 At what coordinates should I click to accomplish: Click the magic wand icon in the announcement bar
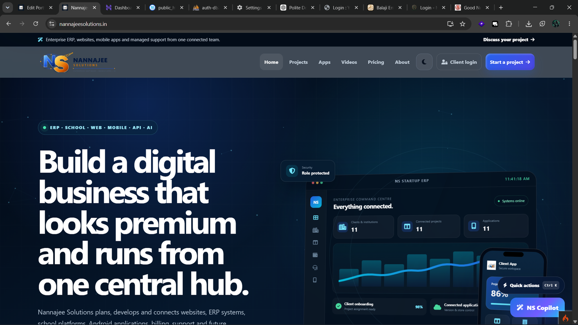pyautogui.click(x=40, y=40)
